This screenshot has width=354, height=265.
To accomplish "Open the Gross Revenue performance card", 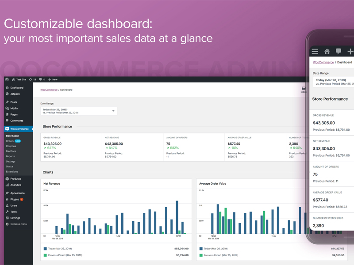I will pos(71,147).
